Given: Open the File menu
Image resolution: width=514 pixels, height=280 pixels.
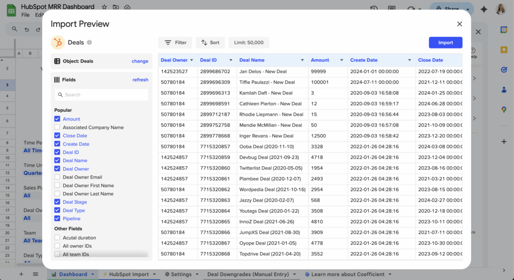Looking at the screenshot, I should (x=25, y=15).
